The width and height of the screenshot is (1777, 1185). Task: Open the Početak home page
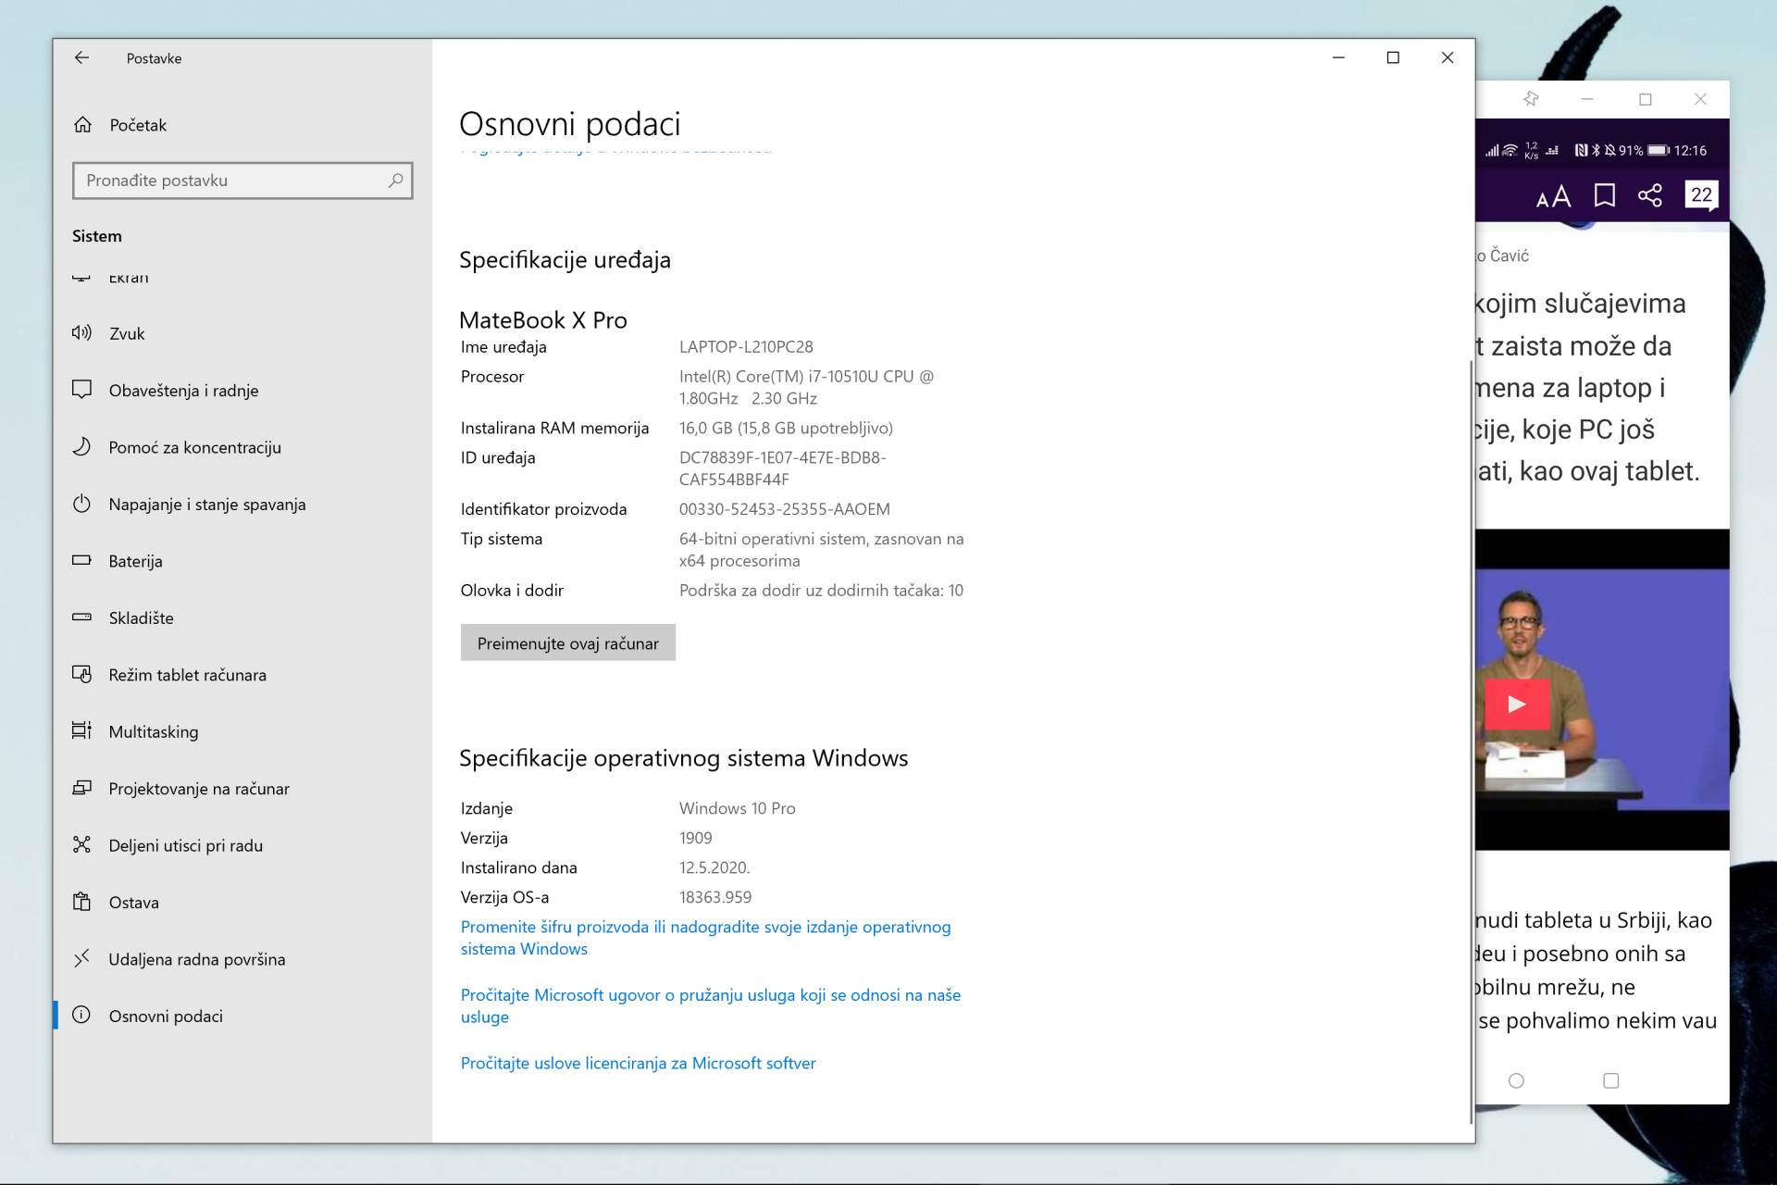[x=137, y=125]
